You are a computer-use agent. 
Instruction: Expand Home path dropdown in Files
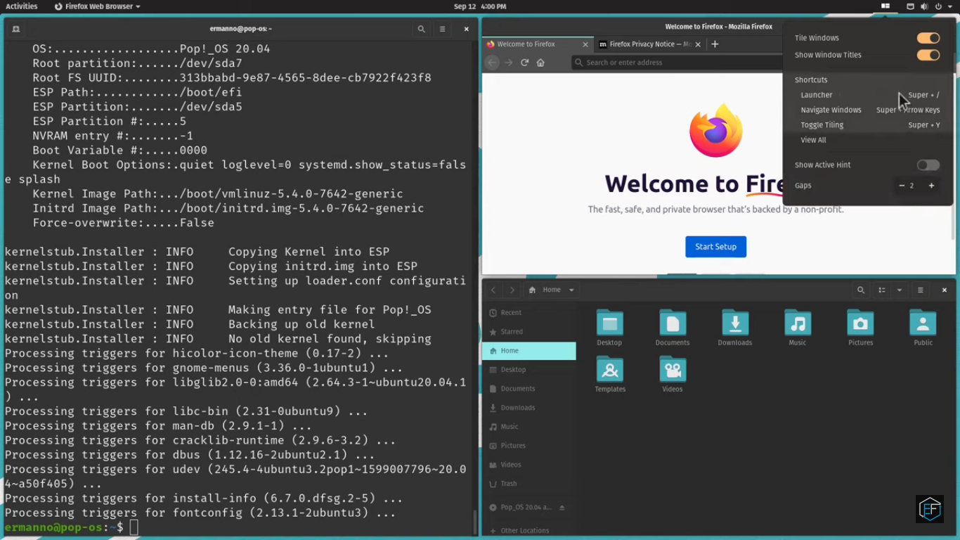[x=571, y=290]
